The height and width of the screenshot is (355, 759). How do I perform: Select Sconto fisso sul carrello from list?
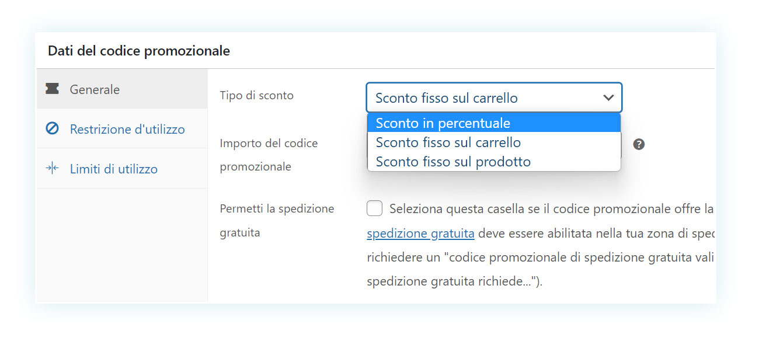(494, 142)
